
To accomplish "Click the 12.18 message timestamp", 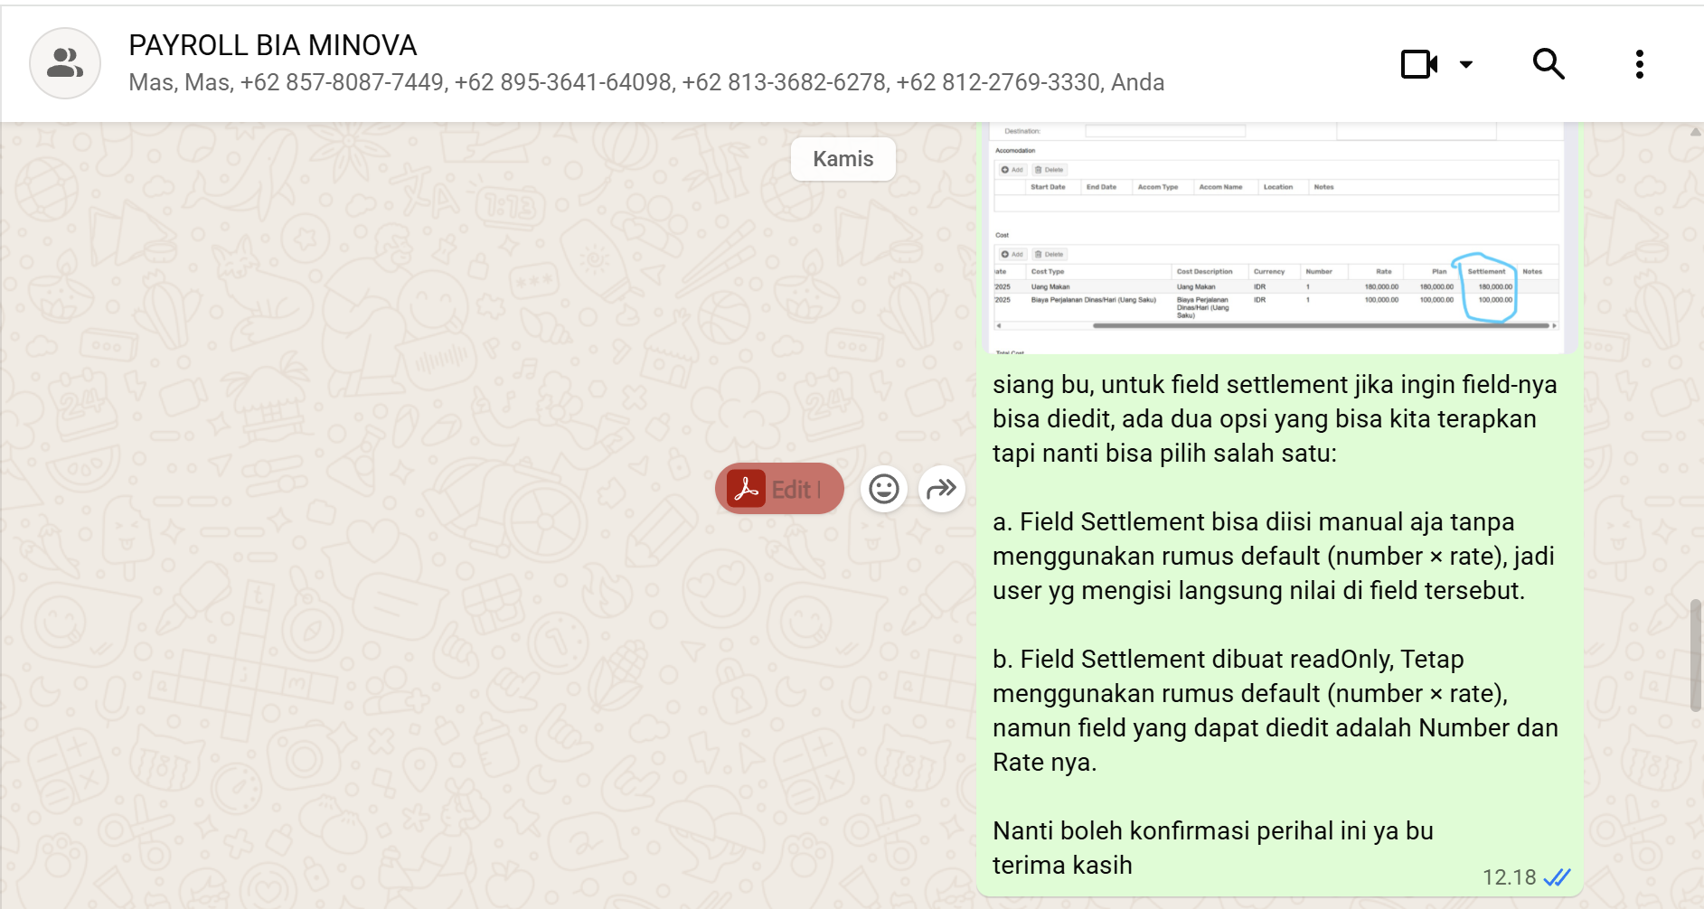I will 1509,877.
